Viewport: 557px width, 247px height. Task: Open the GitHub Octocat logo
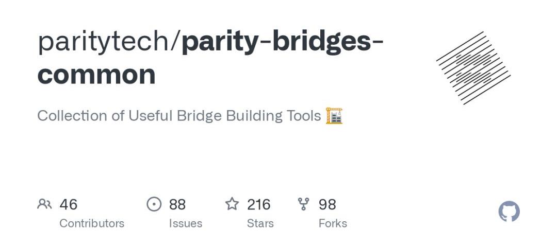(509, 211)
